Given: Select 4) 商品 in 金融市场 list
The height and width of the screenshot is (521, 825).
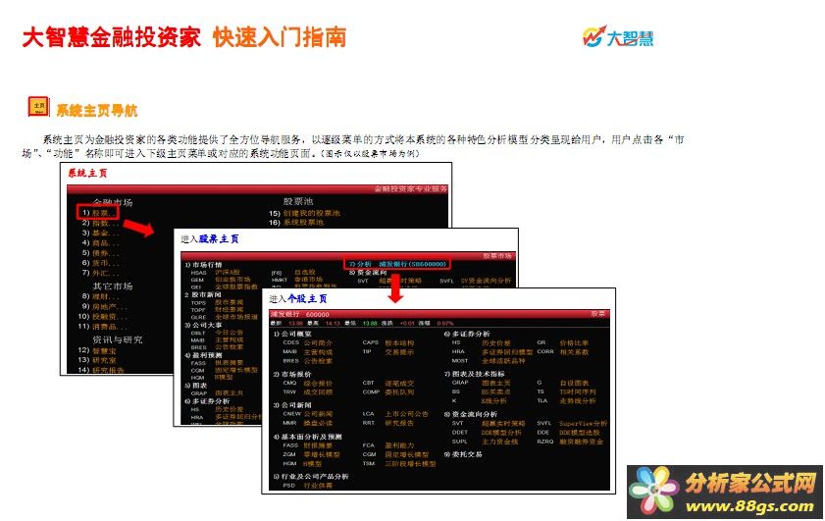Looking at the screenshot, I should (x=100, y=243).
